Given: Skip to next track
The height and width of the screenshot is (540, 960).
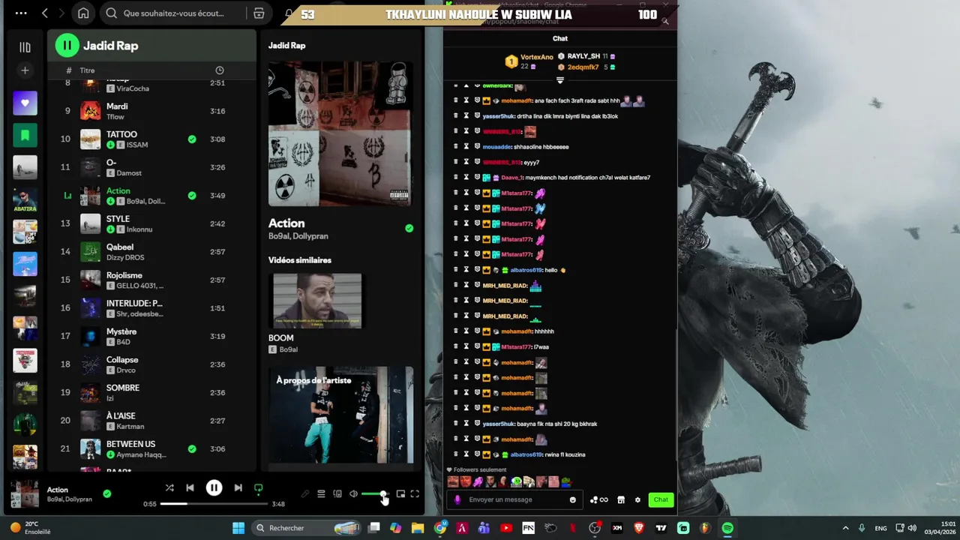Looking at the screenshot, I should pyautogui.click(x=238, y=488).
